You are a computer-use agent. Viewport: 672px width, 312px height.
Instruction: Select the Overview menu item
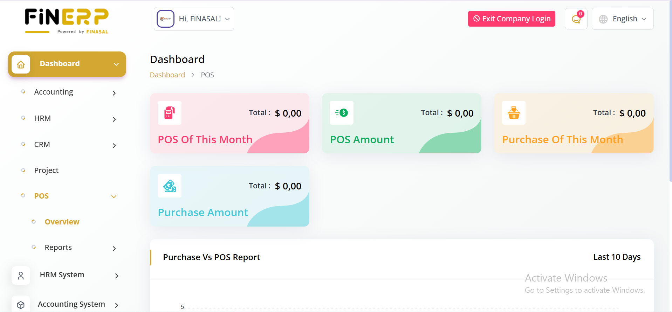tap(62, 222)
